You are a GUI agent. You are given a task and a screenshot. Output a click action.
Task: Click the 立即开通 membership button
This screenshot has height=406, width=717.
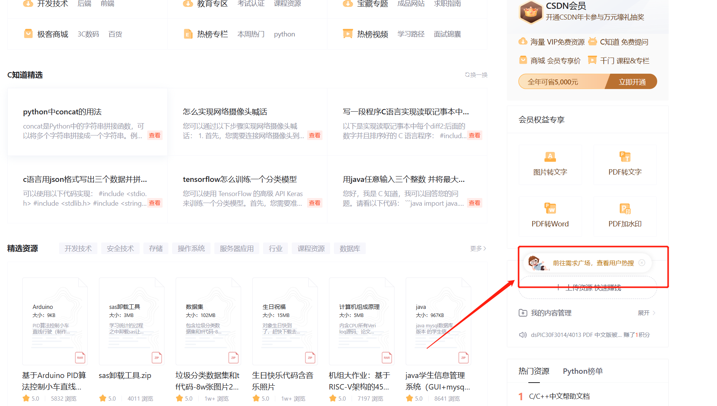(632, 82)
